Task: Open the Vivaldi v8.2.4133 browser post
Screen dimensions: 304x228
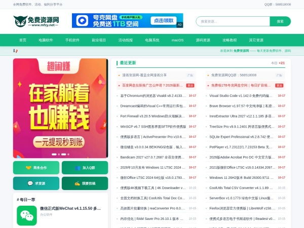Action: pos(153,96)
